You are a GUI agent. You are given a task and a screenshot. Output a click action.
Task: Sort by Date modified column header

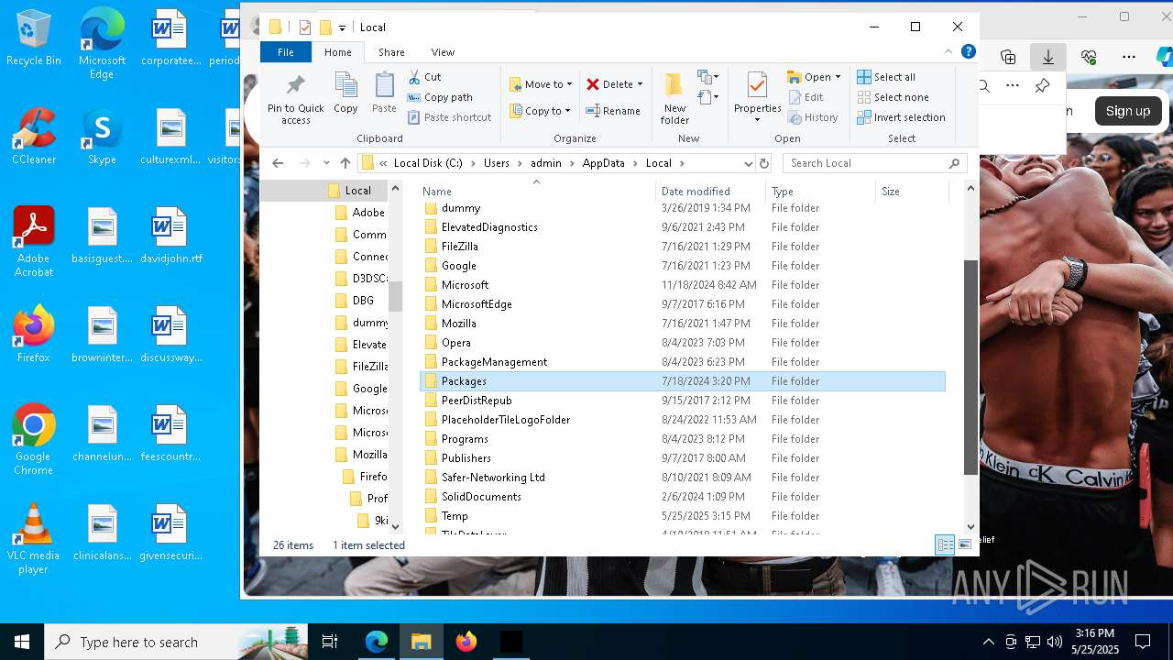click(x=711, y=192)
